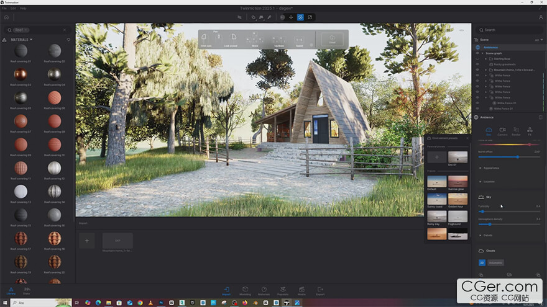This screenshot has height=307, width=547.
Task: Open the FX ambience tab
Action: 530,131
